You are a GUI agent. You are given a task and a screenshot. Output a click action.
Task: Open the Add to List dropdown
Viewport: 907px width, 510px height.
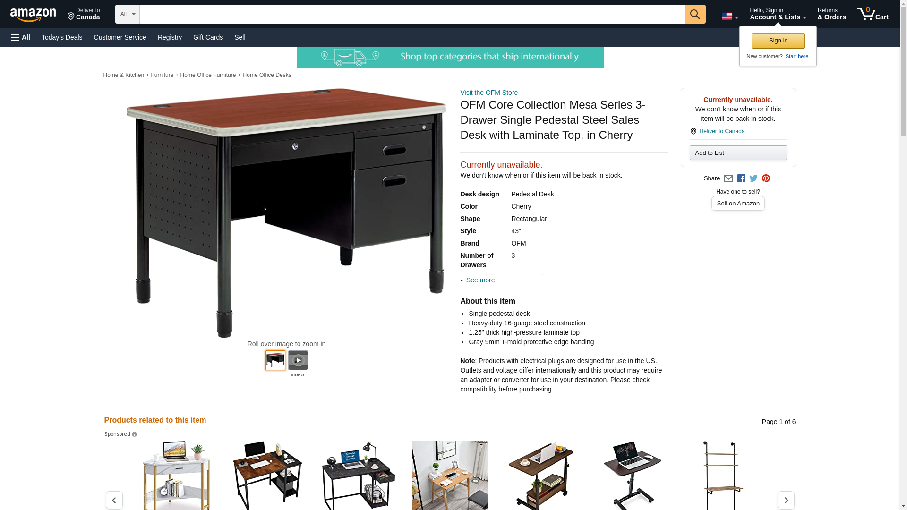(738, 153)
